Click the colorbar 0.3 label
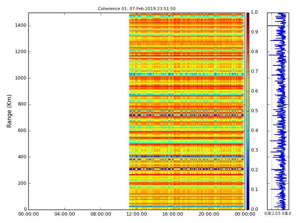 [x=254, y=150]
